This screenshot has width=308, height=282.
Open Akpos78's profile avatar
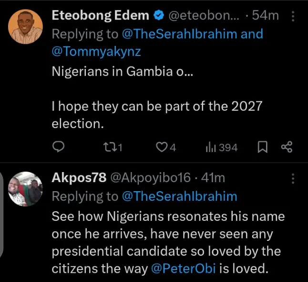point(25,189)
